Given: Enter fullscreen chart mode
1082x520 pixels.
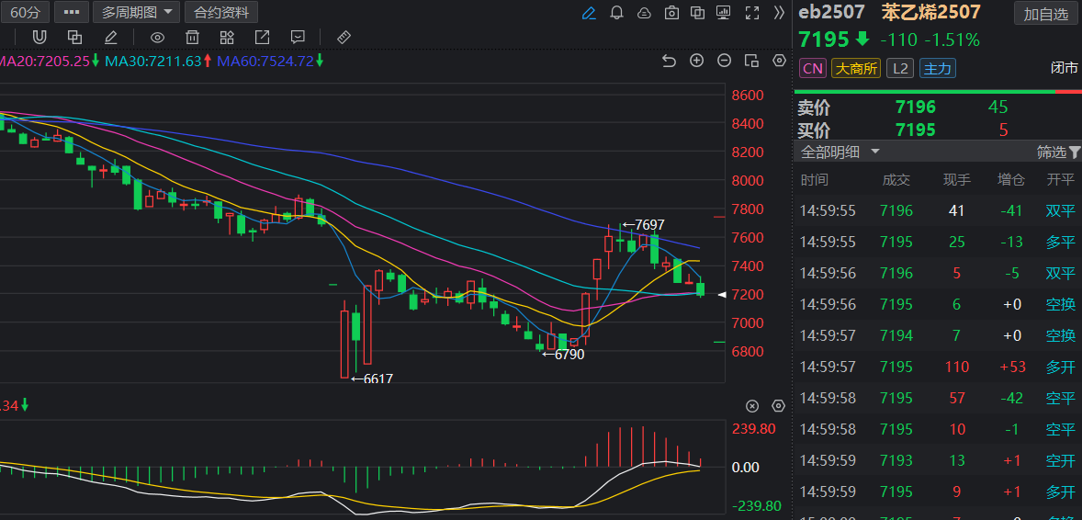Looking at the screenshot, I should (753, 13).
